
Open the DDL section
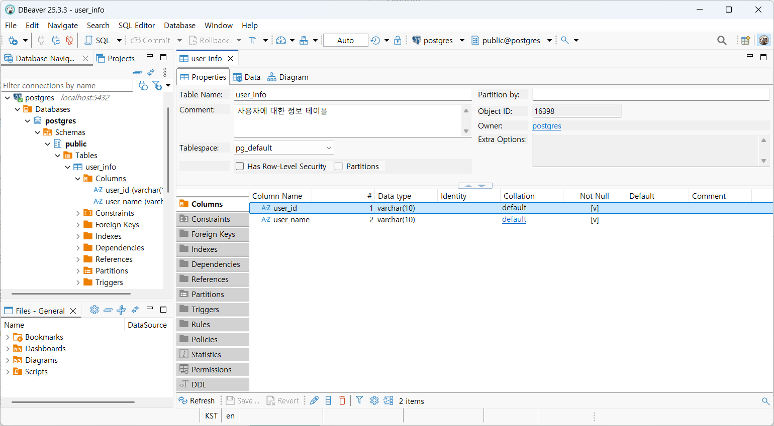(x=213, y=384)
